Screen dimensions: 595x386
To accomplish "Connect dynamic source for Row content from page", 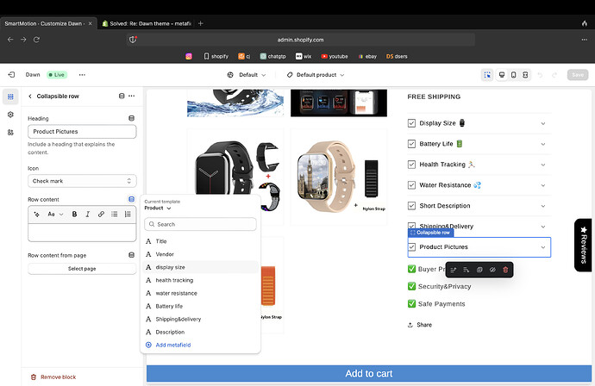I will [131, 255].
